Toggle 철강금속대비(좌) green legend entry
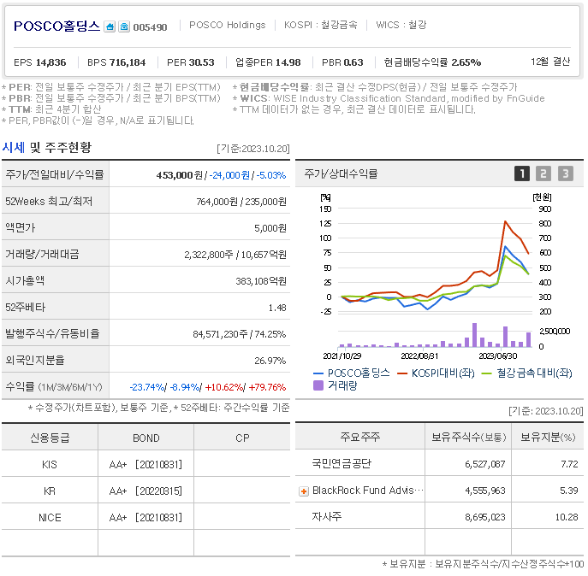Viewport: 588px width, 576px height. click(x=527, y=373)
